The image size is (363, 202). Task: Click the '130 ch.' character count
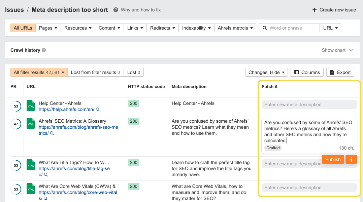(346, 148)
